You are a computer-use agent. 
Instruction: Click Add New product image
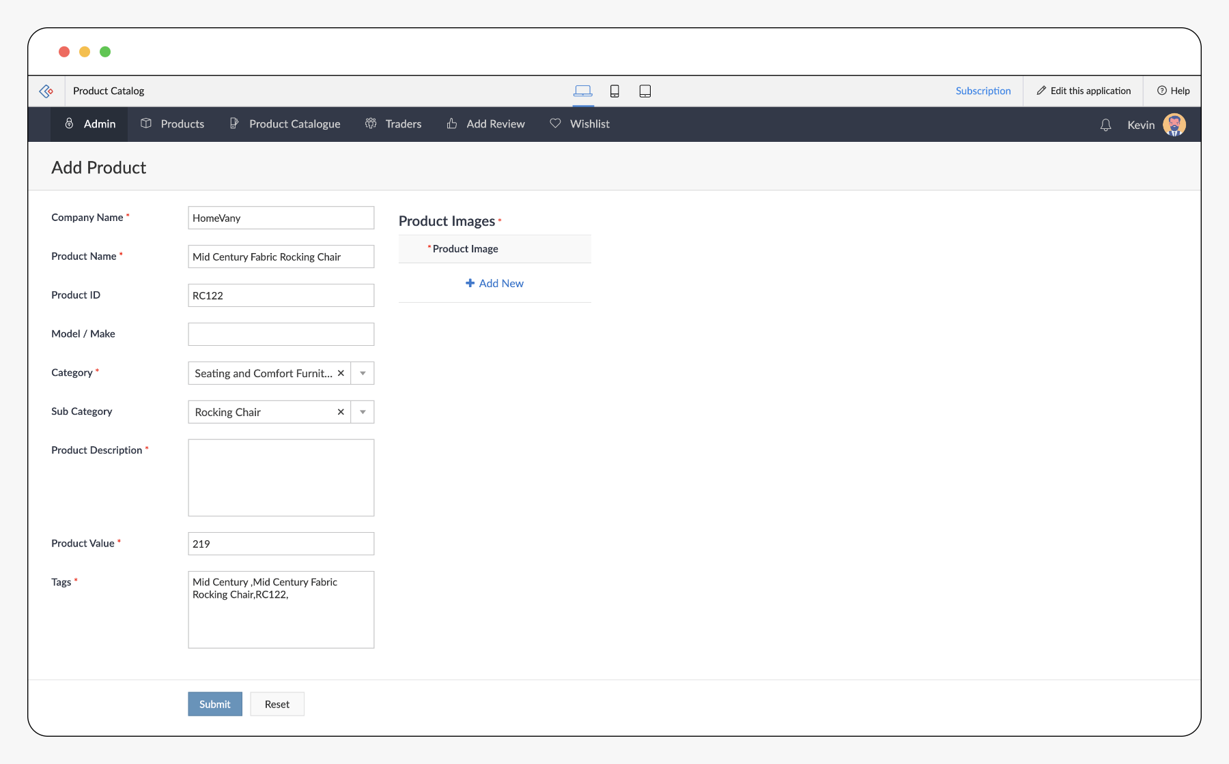pos(494,283)
